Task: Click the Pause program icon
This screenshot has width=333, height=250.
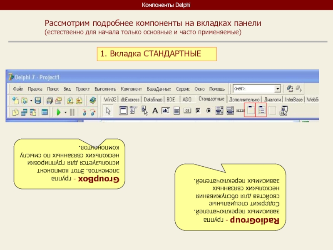Action: click(72, 112)
